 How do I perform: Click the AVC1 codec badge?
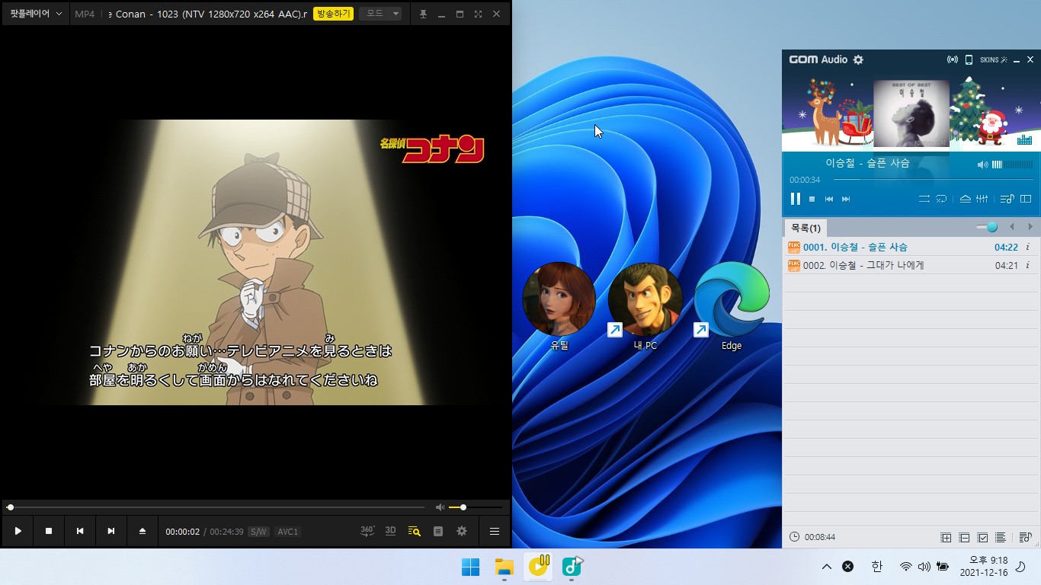point(287,532)
